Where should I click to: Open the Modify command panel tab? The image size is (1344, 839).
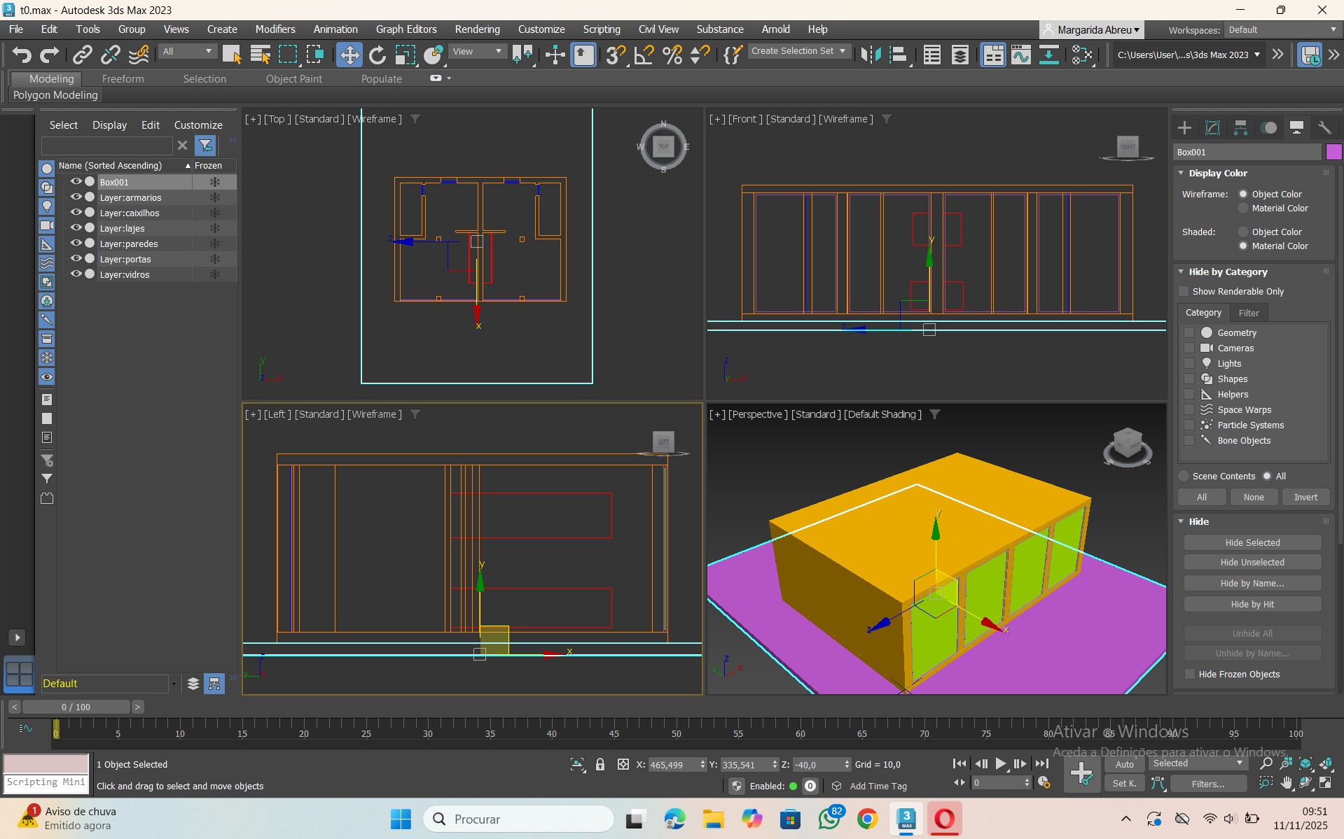(x=1212, y=127)
